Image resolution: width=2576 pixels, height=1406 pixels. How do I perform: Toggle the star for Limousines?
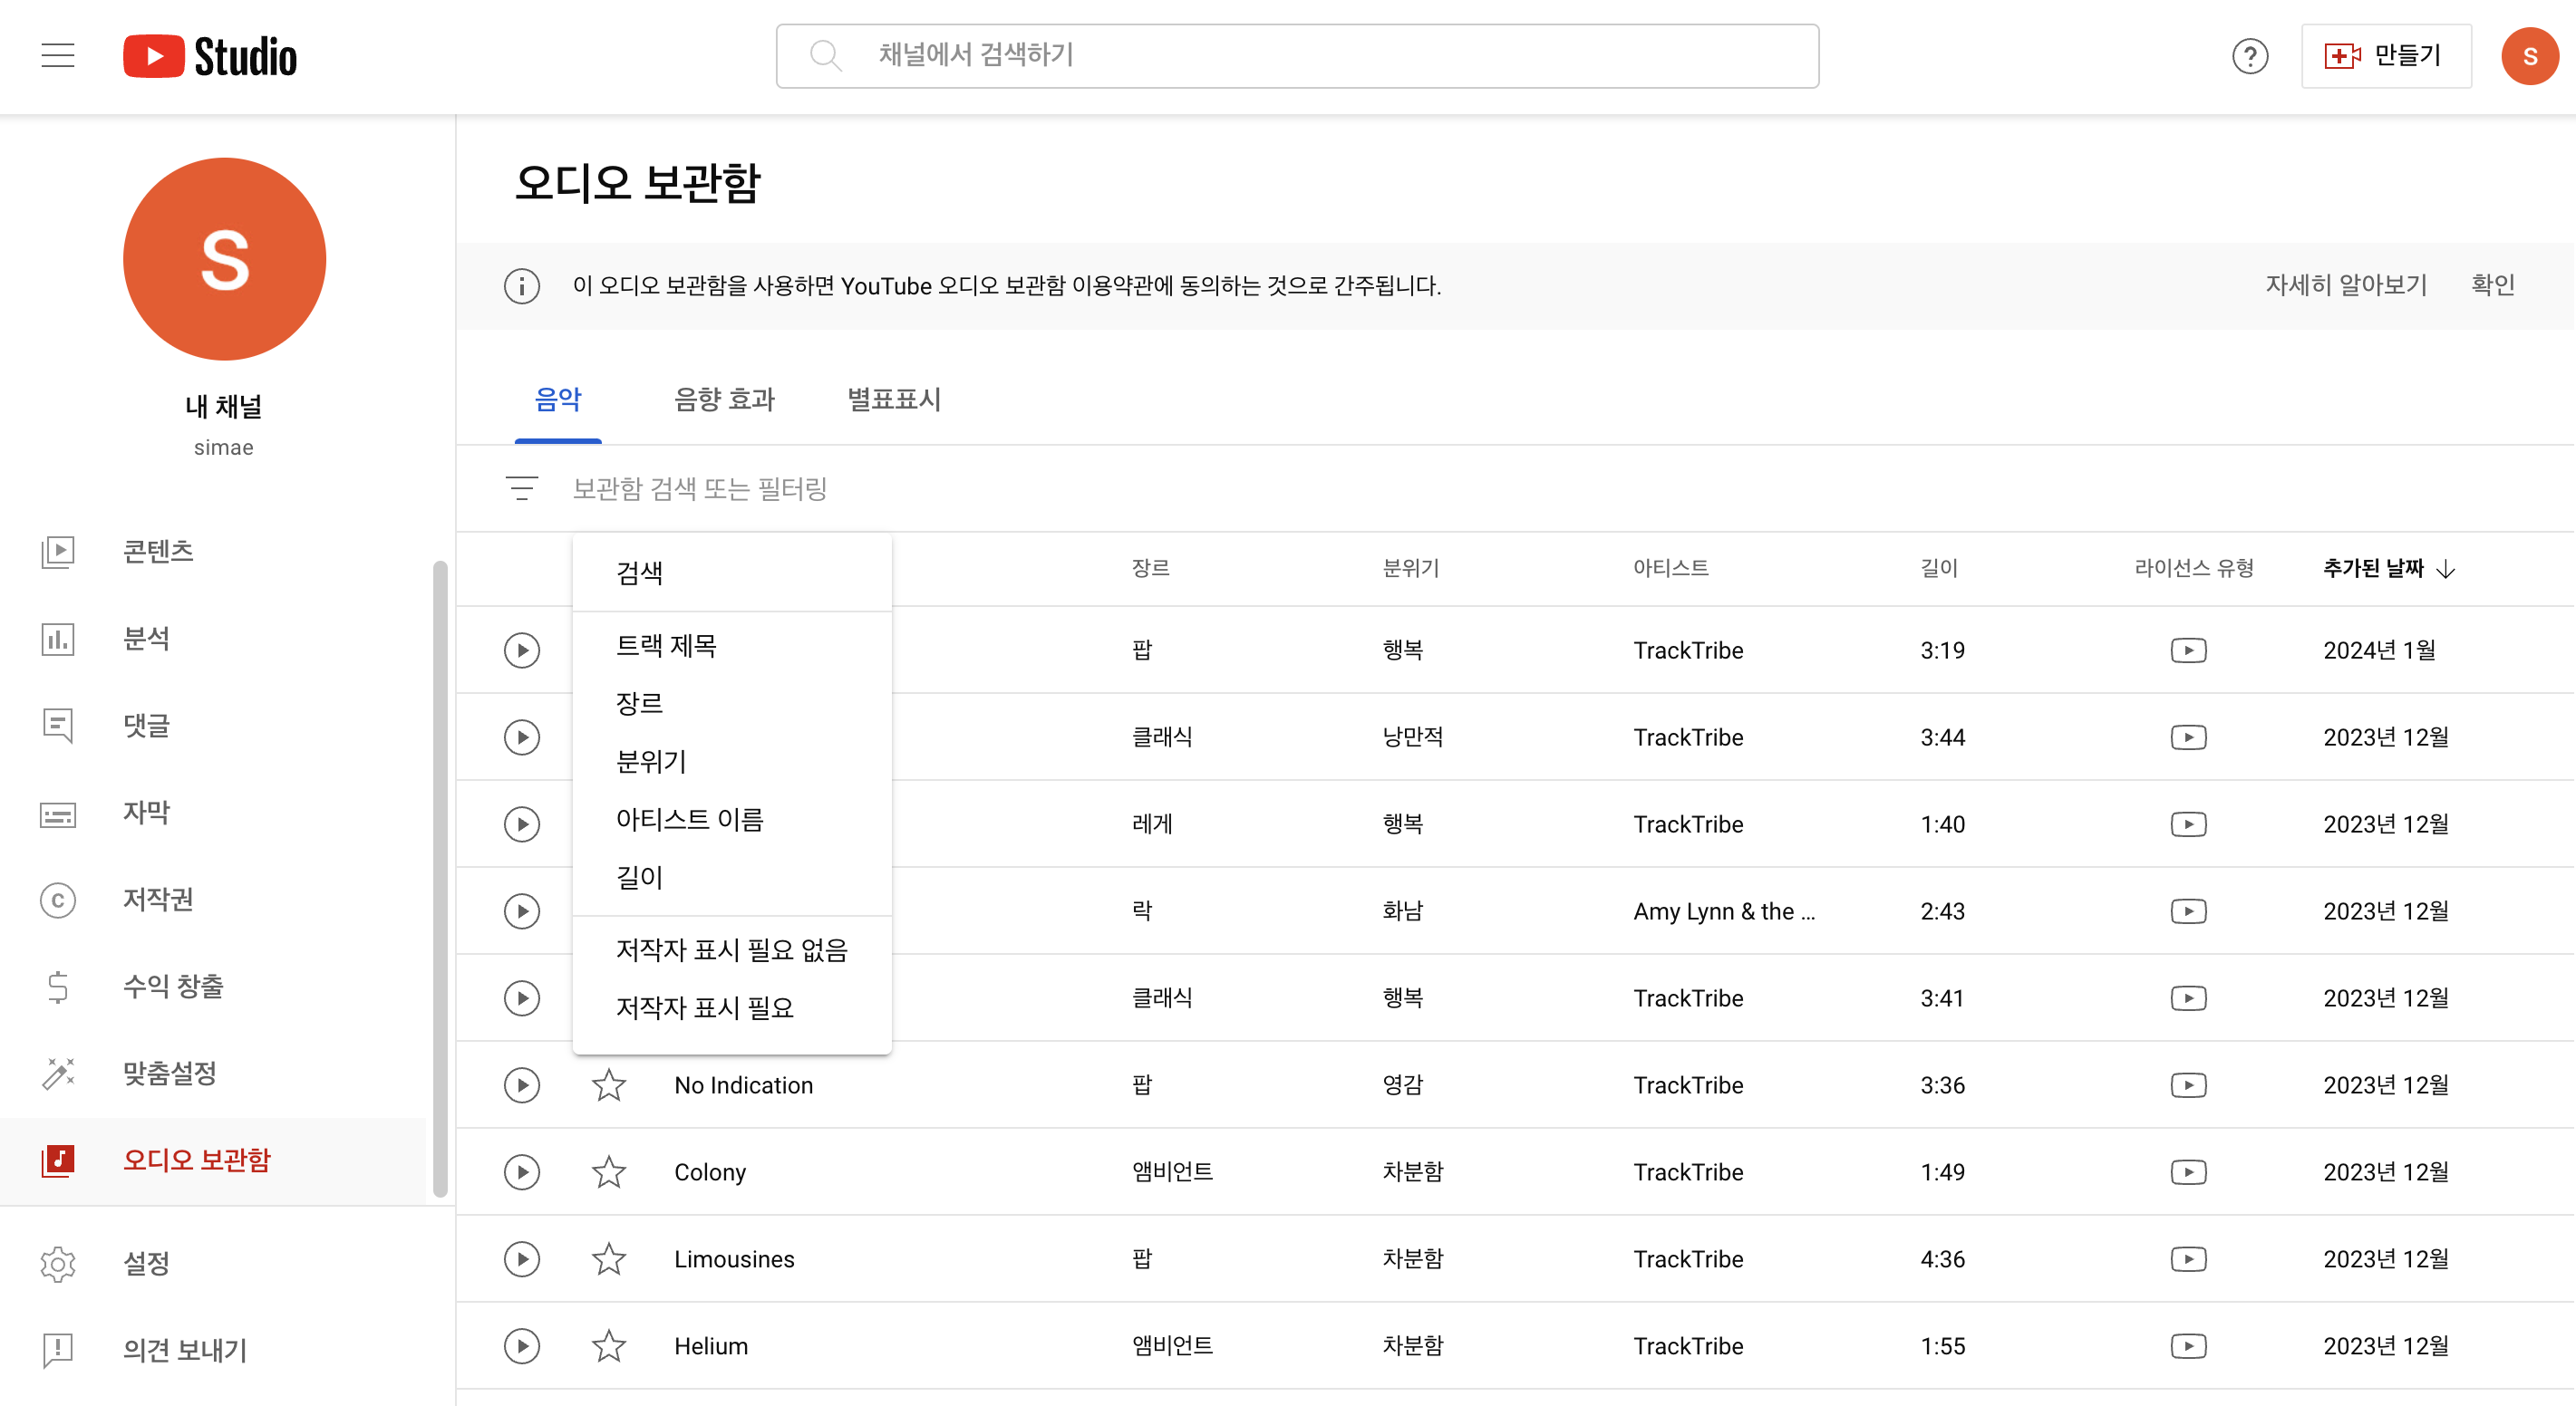click(x=608, y=1259)
